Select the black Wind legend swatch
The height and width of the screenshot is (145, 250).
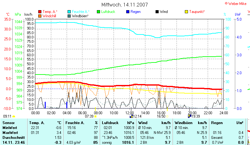157,12
